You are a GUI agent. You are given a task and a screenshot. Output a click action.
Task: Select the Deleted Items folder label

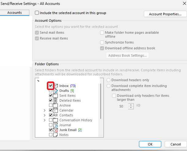pyautogui.click(x=70, y=100)
